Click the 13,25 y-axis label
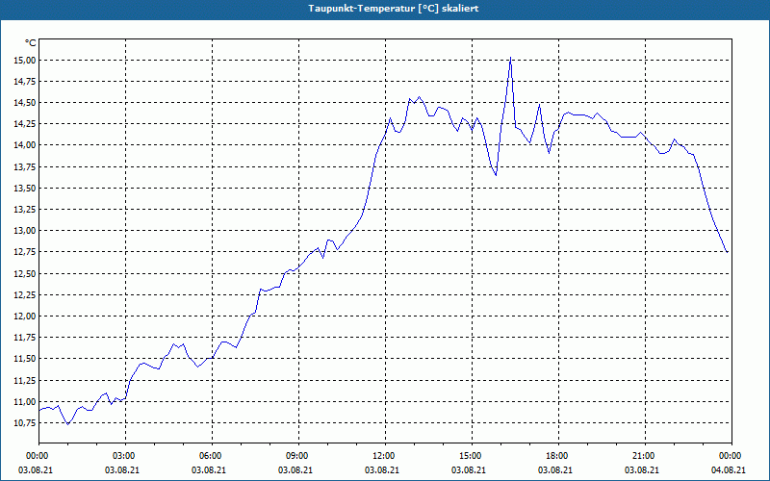 pos(25,210)
